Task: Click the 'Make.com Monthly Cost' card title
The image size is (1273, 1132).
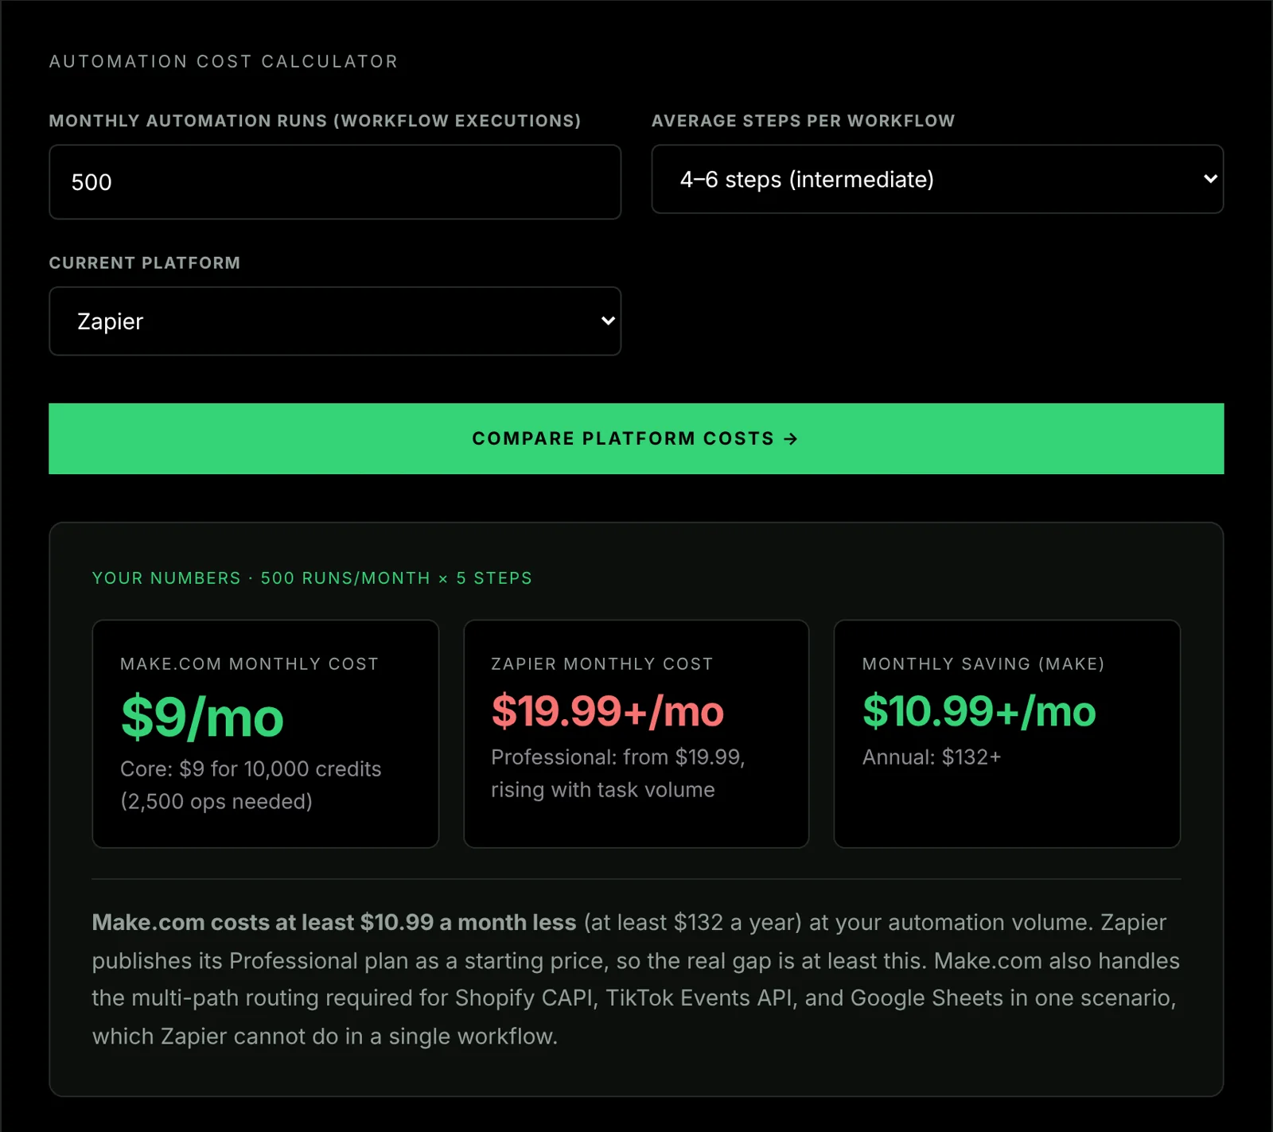Action: tap(250, 664)
